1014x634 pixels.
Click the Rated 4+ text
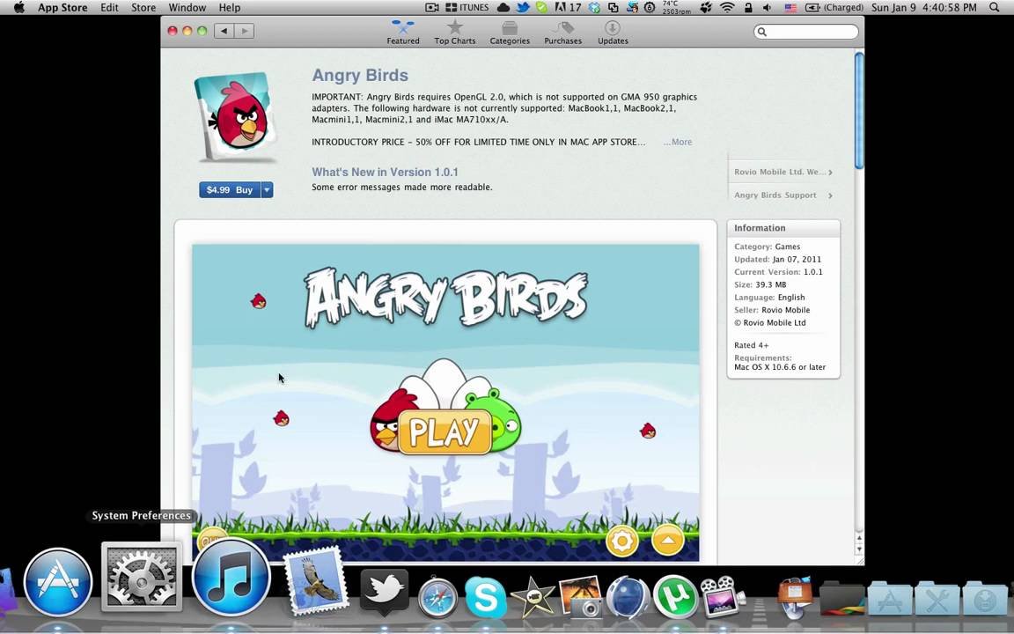point(752,345)
